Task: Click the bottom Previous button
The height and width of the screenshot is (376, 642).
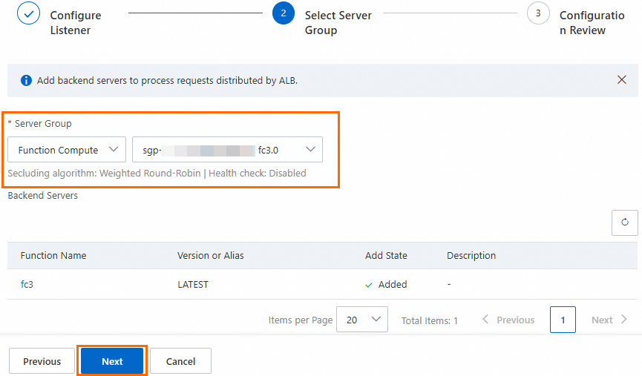Action: (x=42, y=361)
